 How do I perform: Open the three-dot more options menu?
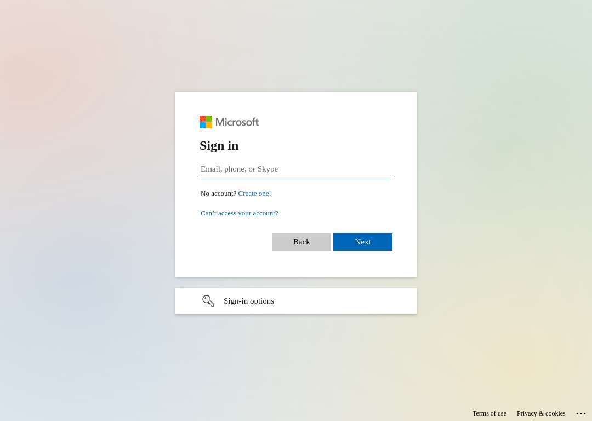coord(580,413)
